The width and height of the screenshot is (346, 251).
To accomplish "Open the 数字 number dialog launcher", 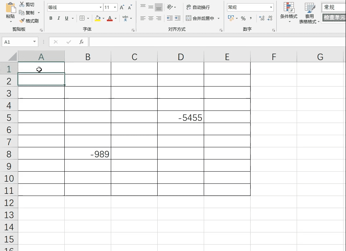I will (x=273, y=30).
